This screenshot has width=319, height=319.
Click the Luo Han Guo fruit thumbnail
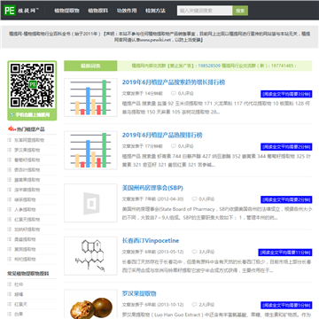(90, 305)
